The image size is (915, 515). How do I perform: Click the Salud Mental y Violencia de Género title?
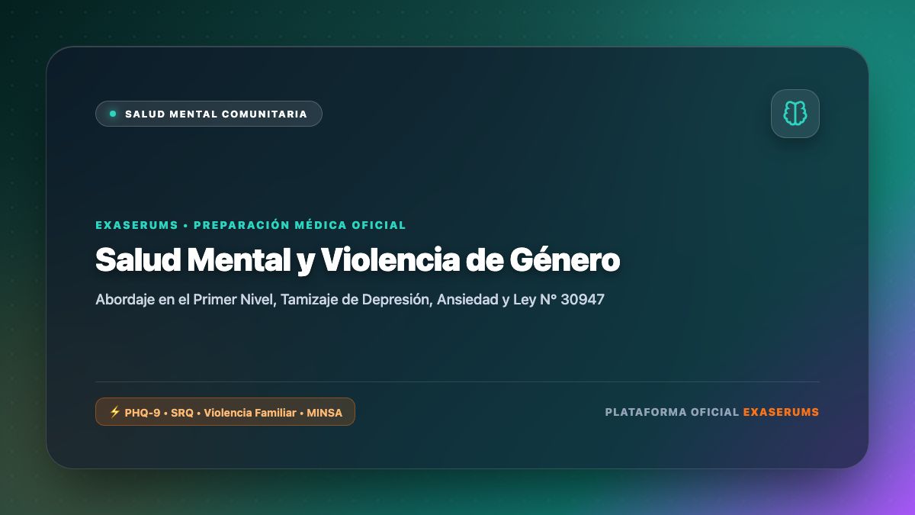pyautogui.click(x=358, y=260)
